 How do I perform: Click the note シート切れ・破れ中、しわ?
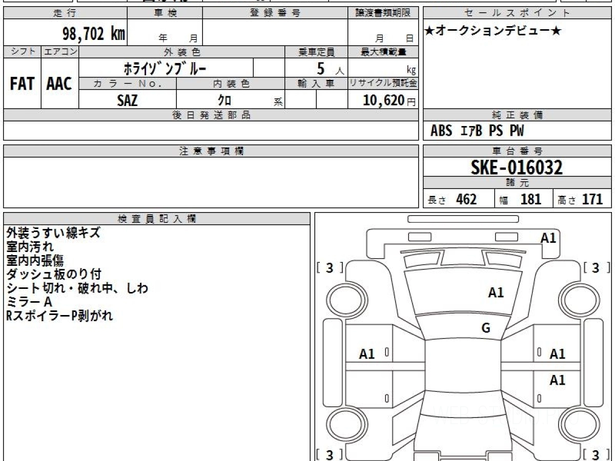(x=77, y=288)
